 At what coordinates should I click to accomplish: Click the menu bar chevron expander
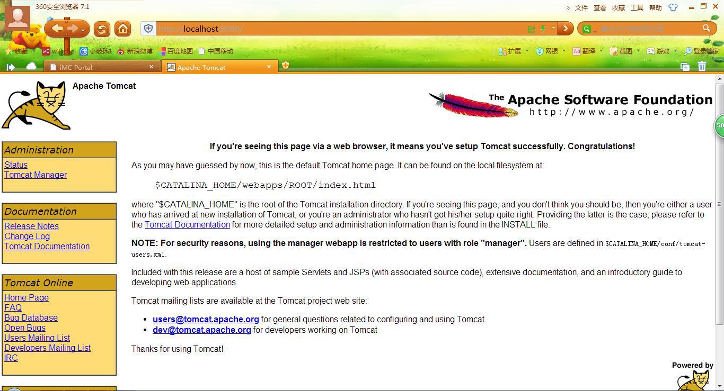point(568,7)
